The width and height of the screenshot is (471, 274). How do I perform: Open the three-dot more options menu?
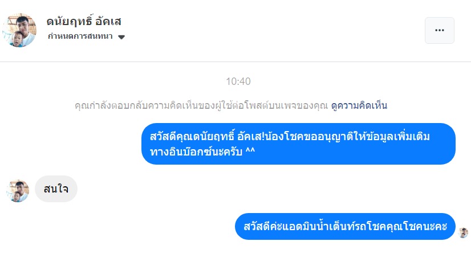point(439,30)
